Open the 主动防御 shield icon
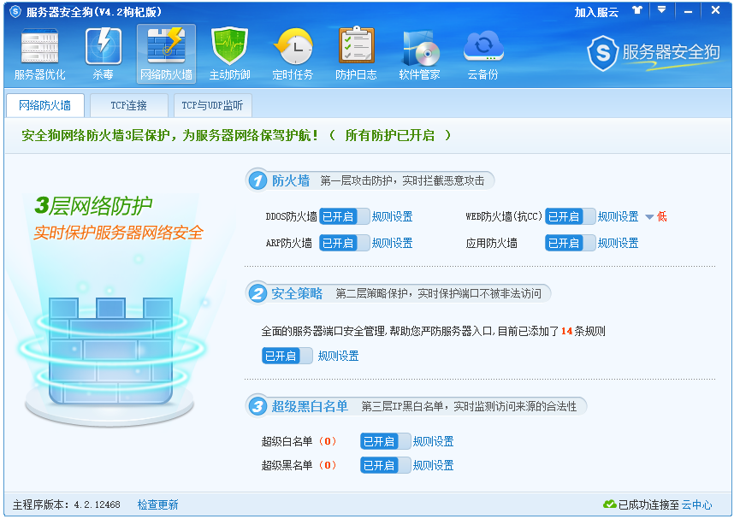Image resolution: width=734 pixels, height=519 pixels. (229, 54)
